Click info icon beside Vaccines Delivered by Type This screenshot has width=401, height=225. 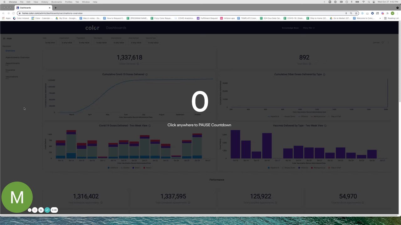click(x=325, y=126)
